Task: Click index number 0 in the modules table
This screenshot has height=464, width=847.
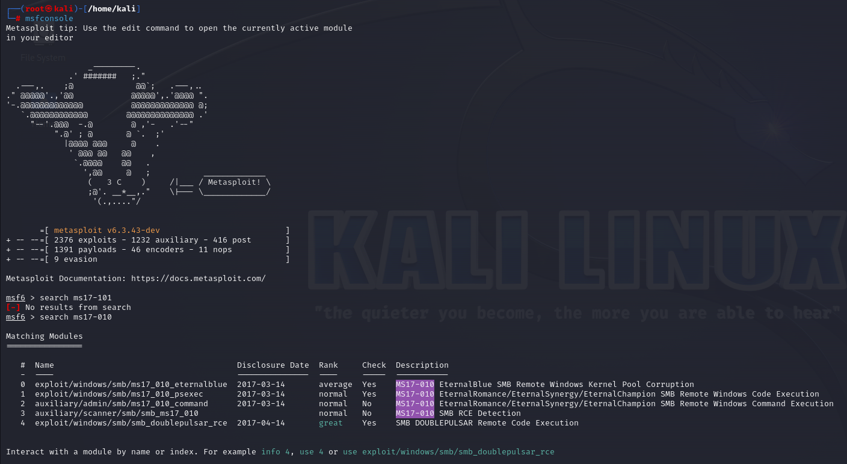Action: pyautogui.click(x=23, y=385)
